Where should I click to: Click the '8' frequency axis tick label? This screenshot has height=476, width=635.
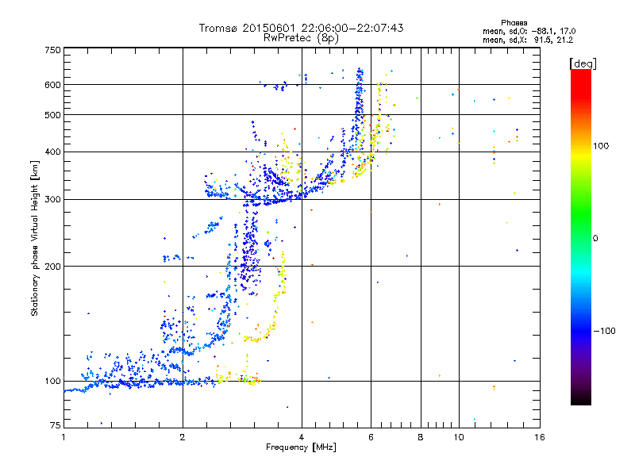point(421,437)
